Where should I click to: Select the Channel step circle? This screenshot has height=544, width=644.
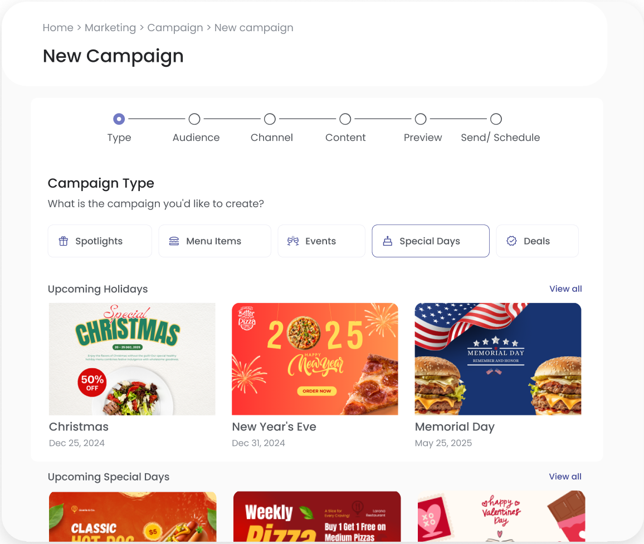click(x=270, y=119)
